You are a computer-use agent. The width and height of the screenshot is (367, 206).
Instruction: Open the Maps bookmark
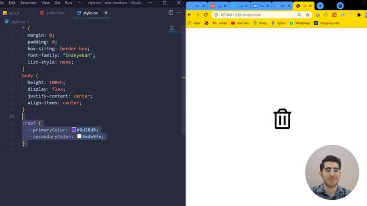click(x=260, y=23)
